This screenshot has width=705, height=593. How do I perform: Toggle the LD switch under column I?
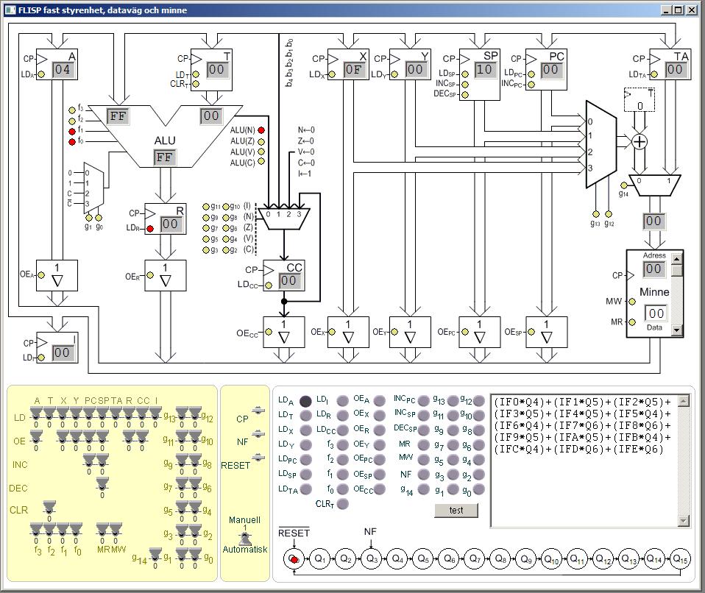(155, 413)
